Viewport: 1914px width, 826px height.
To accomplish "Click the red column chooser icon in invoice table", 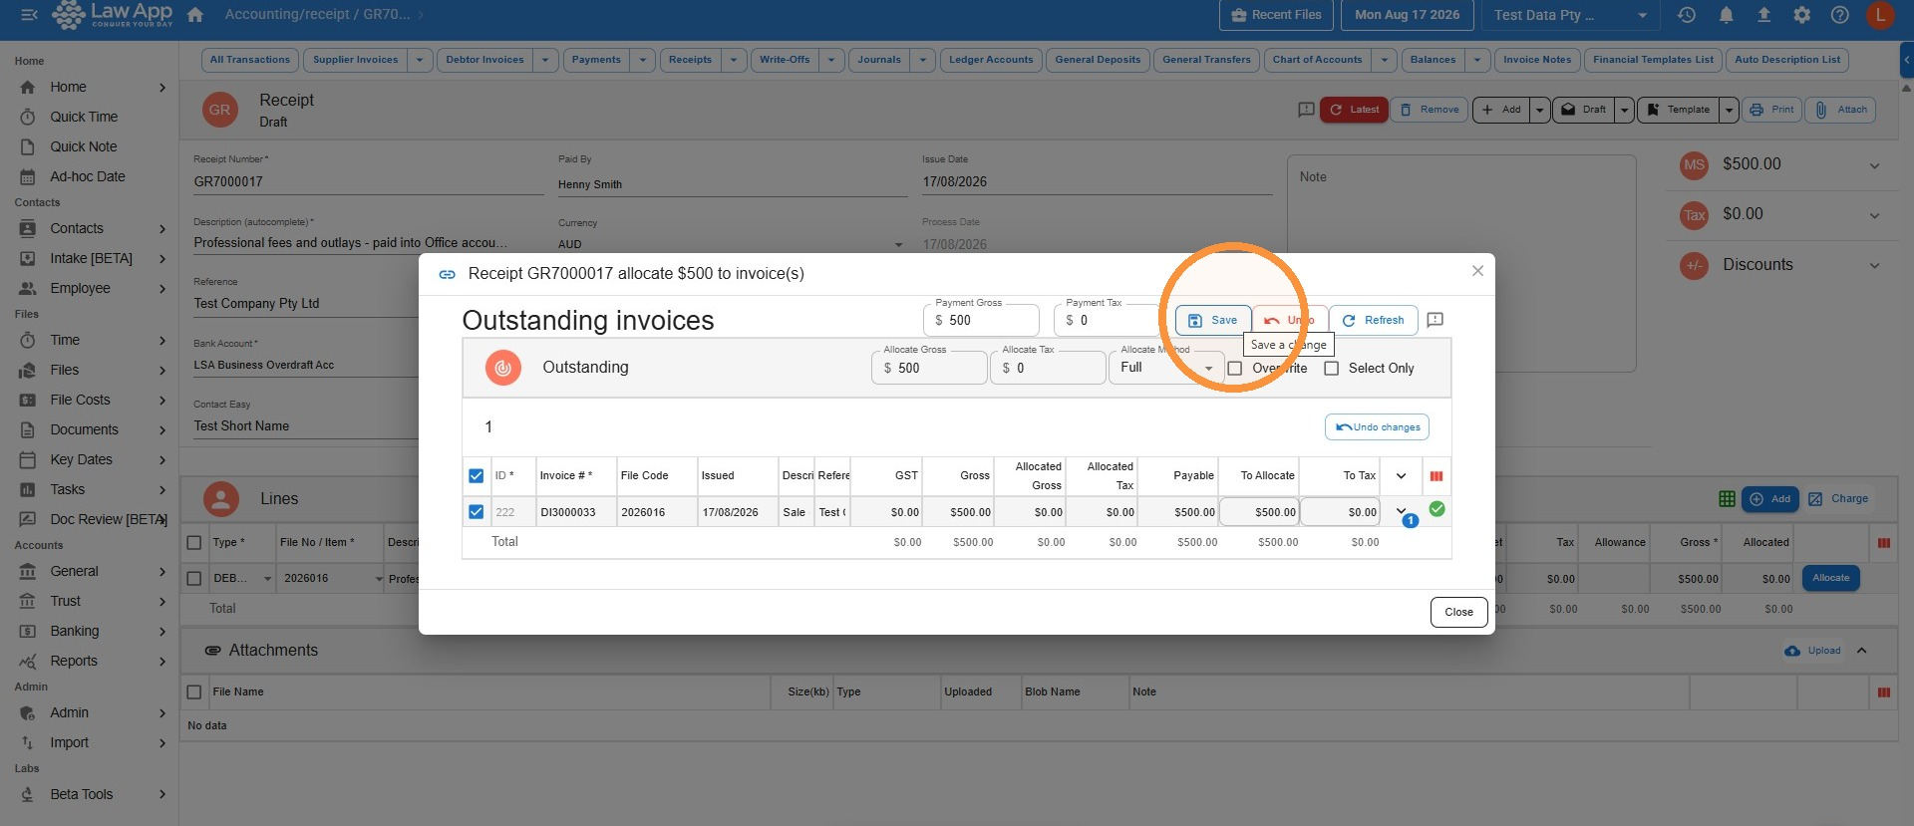I will (1436, 476).
